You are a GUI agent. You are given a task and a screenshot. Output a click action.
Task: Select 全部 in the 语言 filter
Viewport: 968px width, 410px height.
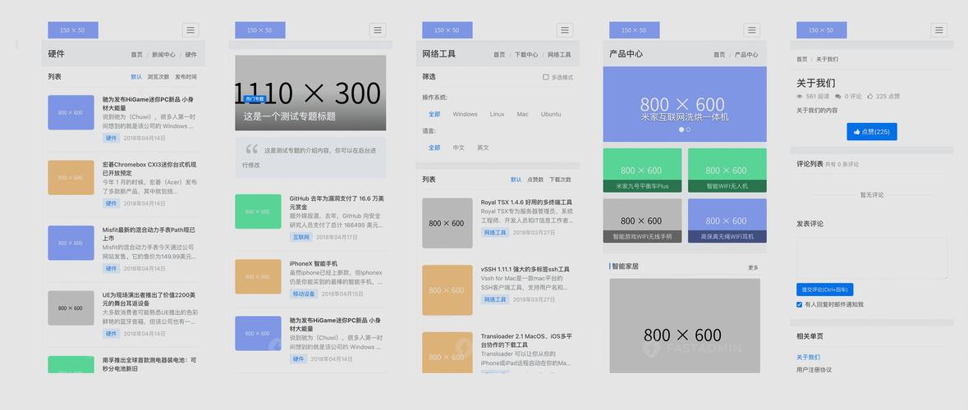coord(434,148)
